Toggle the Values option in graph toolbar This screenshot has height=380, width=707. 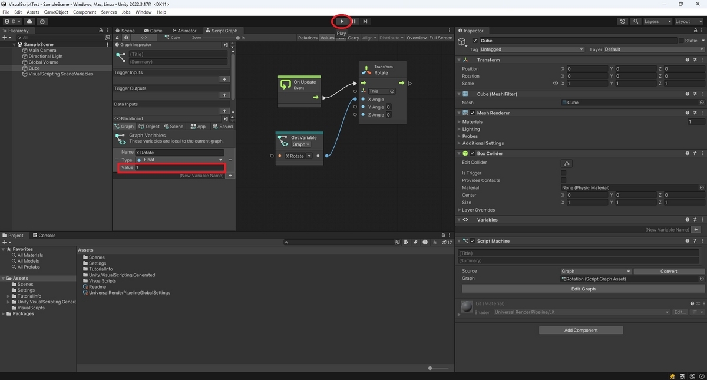click(327, 38)
